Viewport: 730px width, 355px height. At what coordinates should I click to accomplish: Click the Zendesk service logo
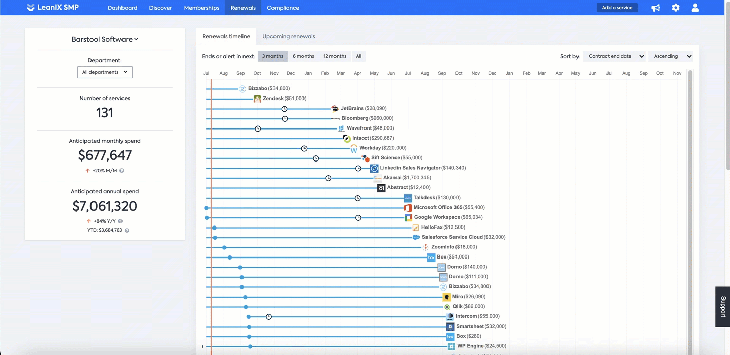pos(257,99)
